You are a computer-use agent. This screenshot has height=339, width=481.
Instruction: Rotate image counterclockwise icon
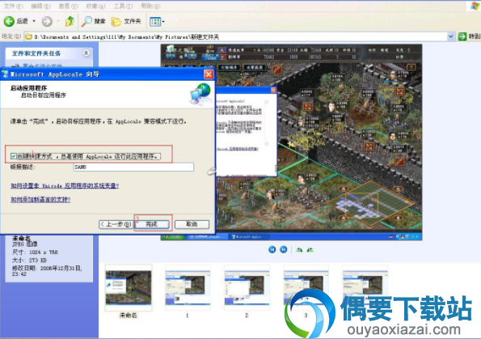pyautogui.click(x=310, y=250)
